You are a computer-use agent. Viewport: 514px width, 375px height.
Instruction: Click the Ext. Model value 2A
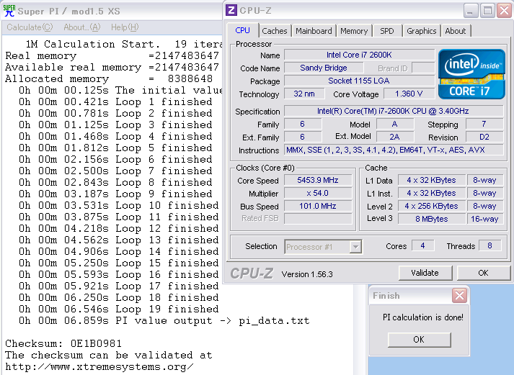(x=394, y=137)
